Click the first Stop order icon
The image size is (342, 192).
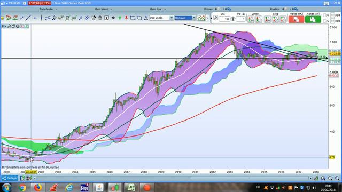267,19
